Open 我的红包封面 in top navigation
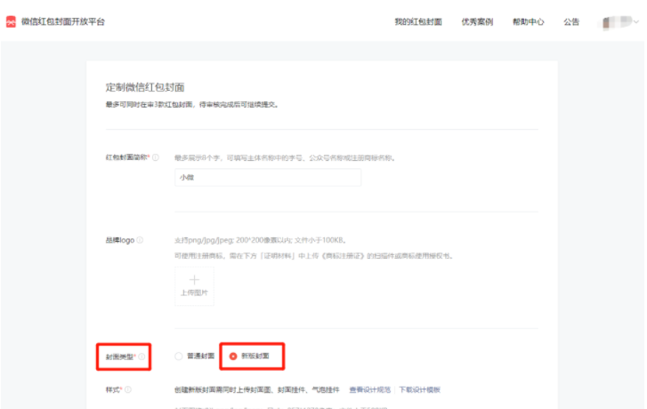 420,21
